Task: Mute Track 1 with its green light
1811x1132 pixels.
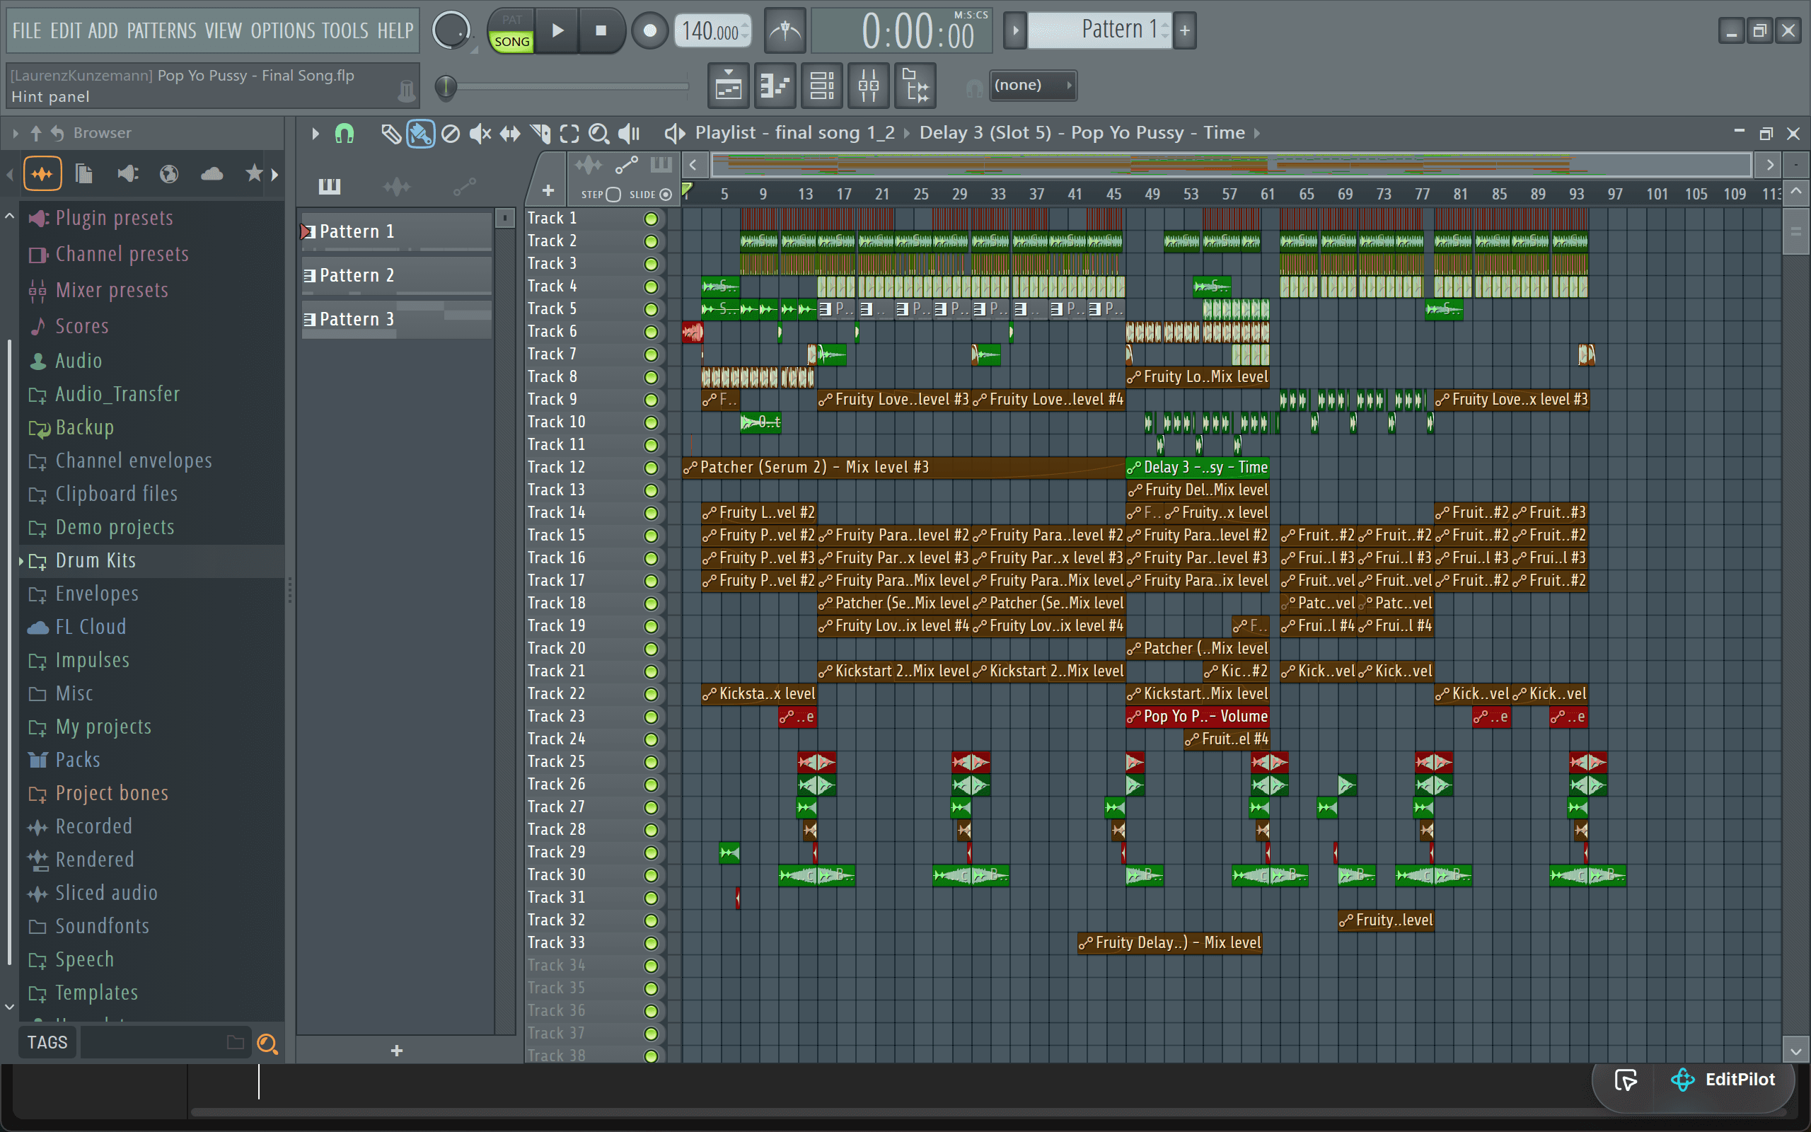Action: coord(651,219)
